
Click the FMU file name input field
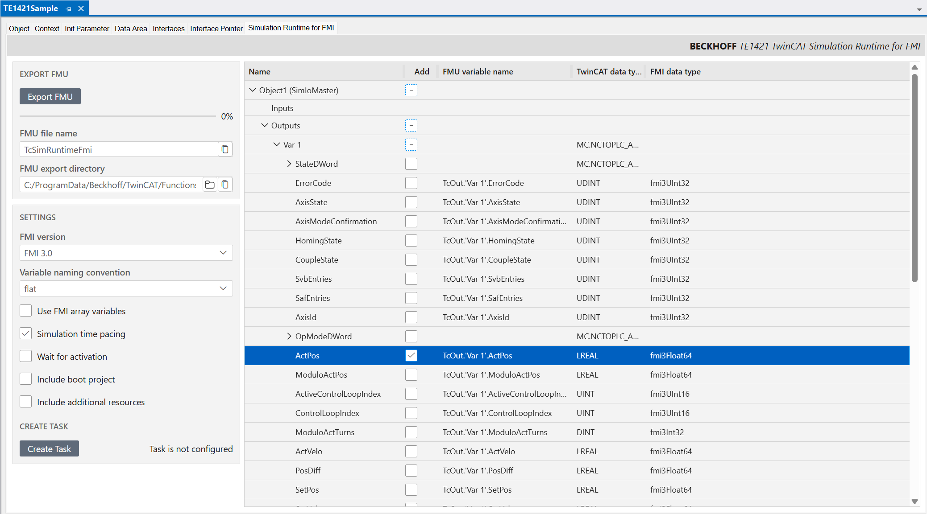tap(119, 149)
